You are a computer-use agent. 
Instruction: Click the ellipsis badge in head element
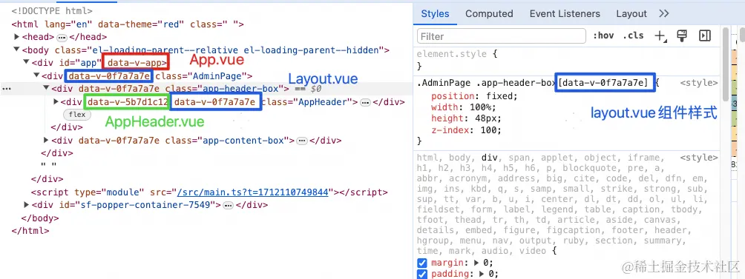pyautogui.click(x=62, y=37)
